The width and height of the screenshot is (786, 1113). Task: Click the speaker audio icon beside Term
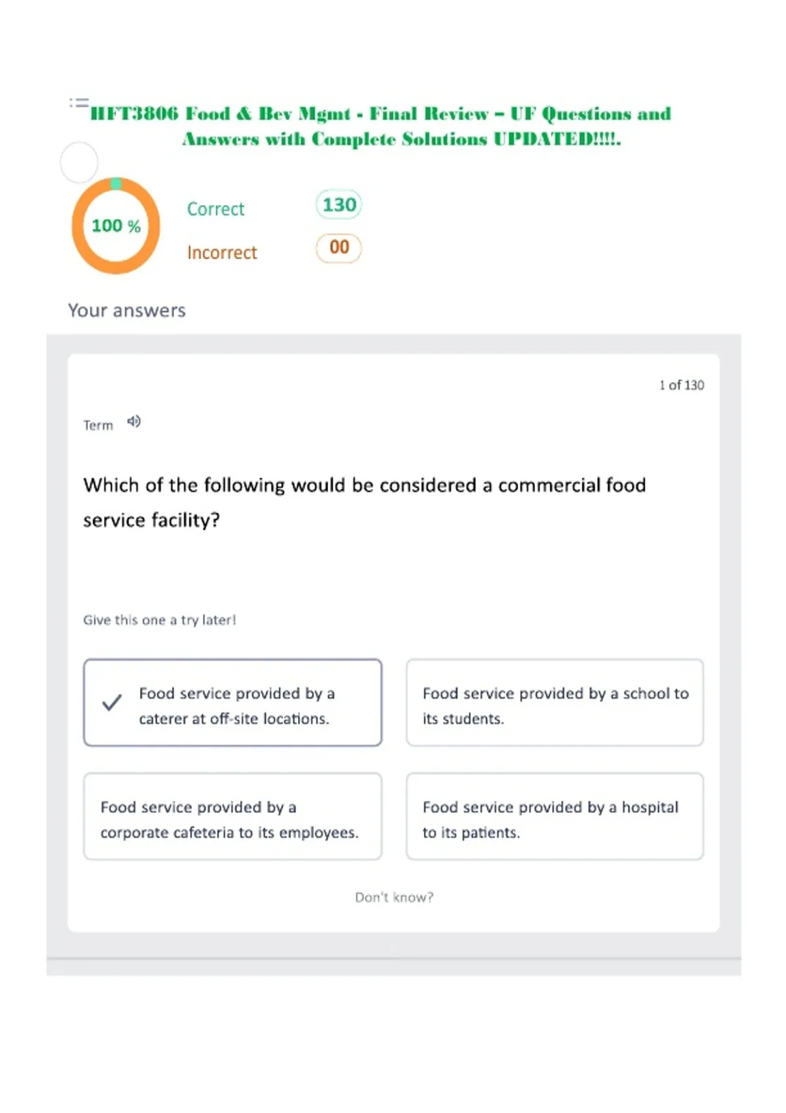point(134,422)
